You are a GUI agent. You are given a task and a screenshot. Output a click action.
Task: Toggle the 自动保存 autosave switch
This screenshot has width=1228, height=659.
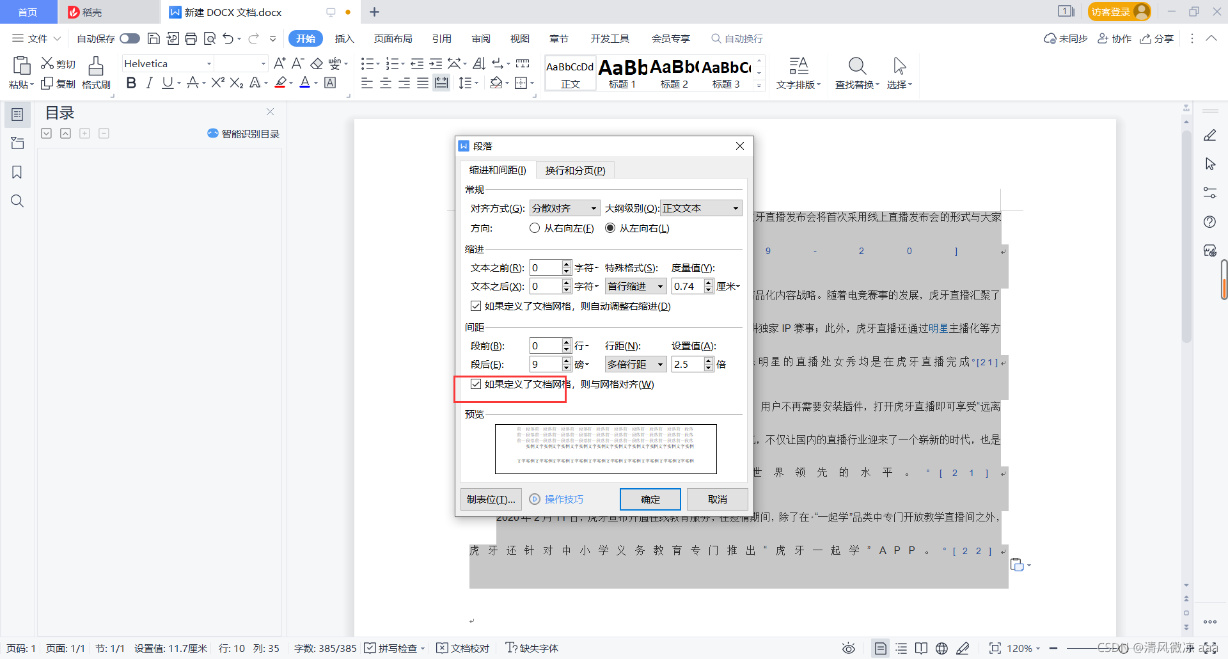coord(129,38)
